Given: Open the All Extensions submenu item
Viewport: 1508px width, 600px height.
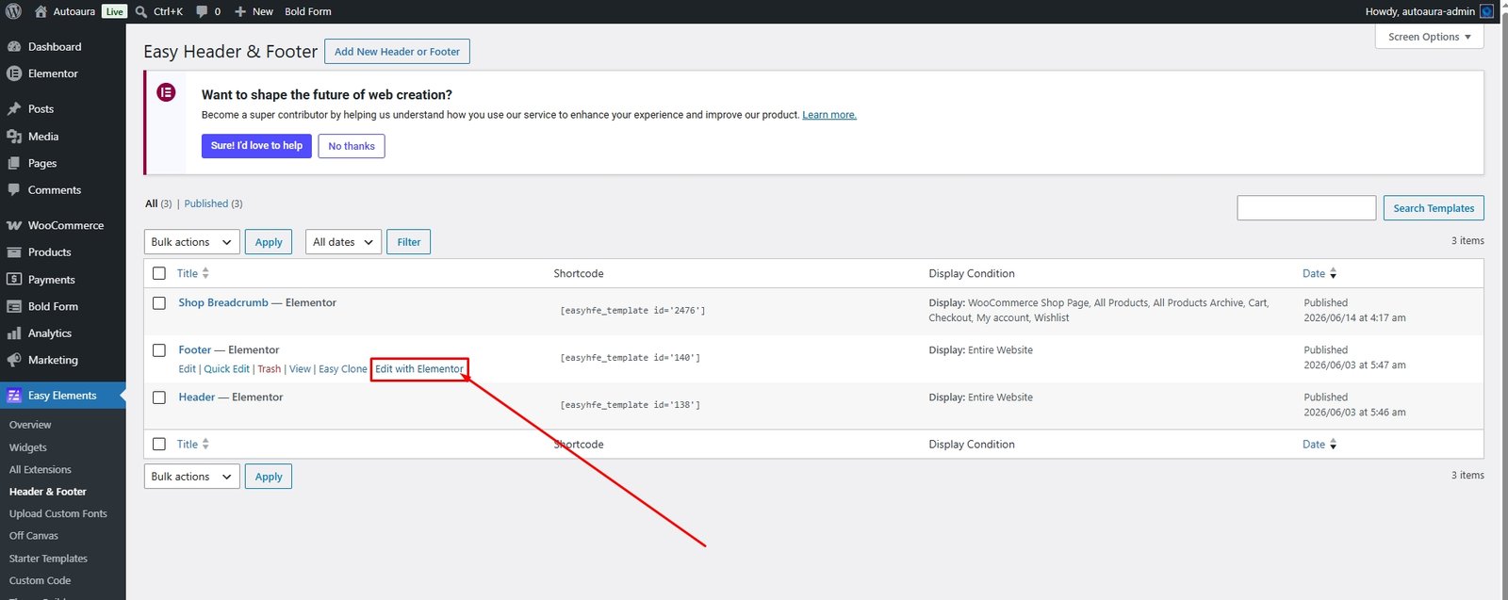Looking at the screenshot, I should [41, 469].
